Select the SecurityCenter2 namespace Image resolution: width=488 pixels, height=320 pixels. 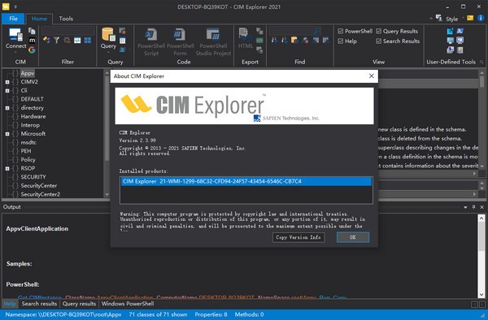pyautogui.click(x=41, y=194)
